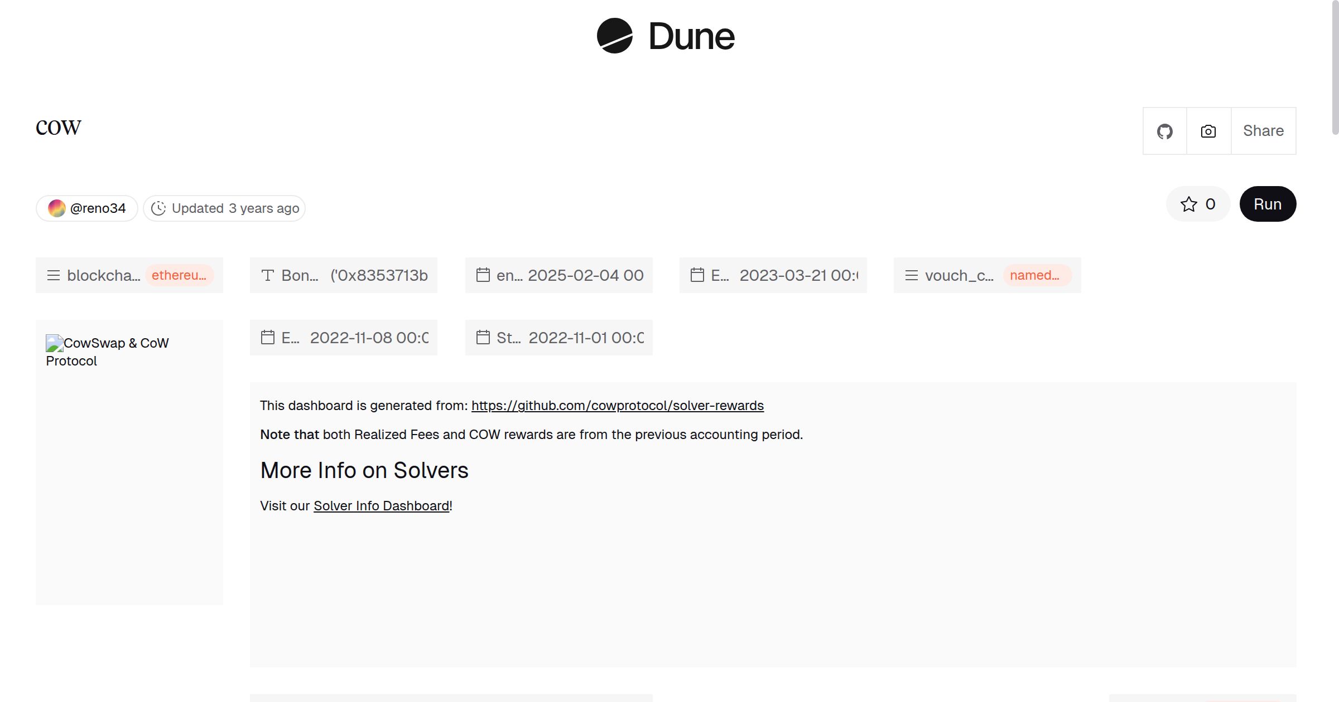Click the page vertical scrollbar

pos(1335,67)
